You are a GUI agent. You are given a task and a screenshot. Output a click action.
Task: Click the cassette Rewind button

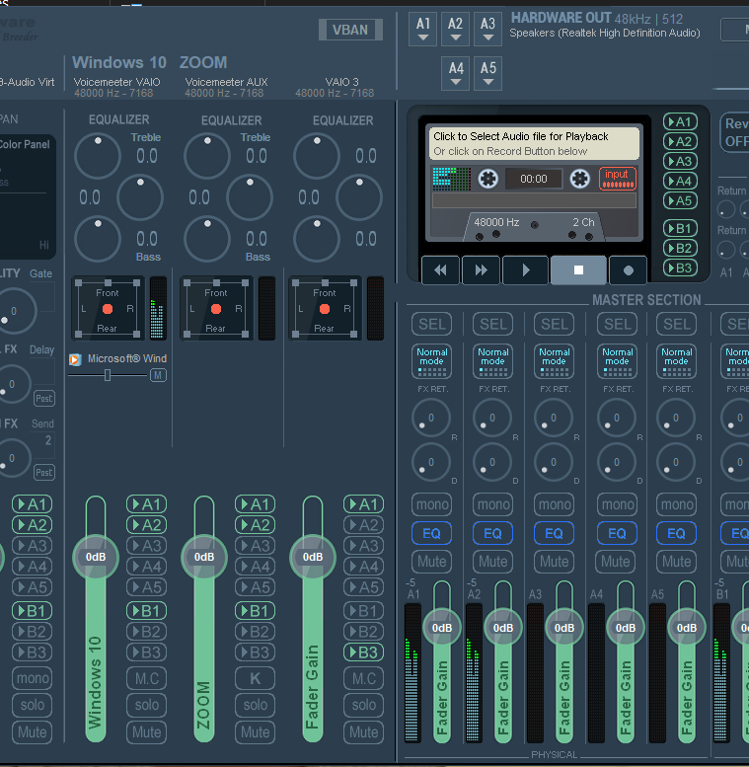point(441,269)
